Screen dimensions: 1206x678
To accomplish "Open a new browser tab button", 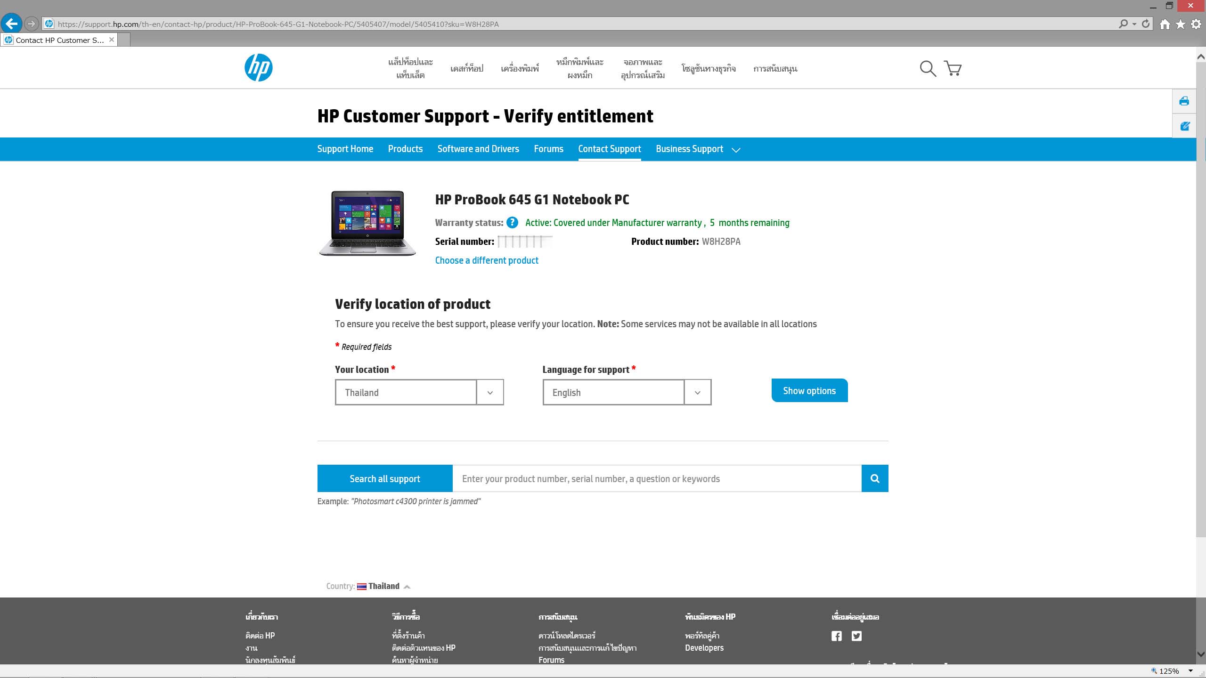I will coord(124,40).
